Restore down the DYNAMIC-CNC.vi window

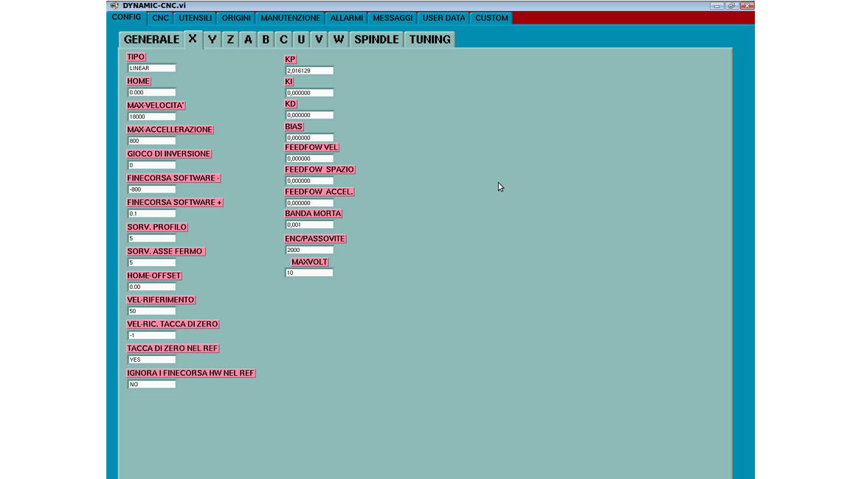(x=732, y=5)
